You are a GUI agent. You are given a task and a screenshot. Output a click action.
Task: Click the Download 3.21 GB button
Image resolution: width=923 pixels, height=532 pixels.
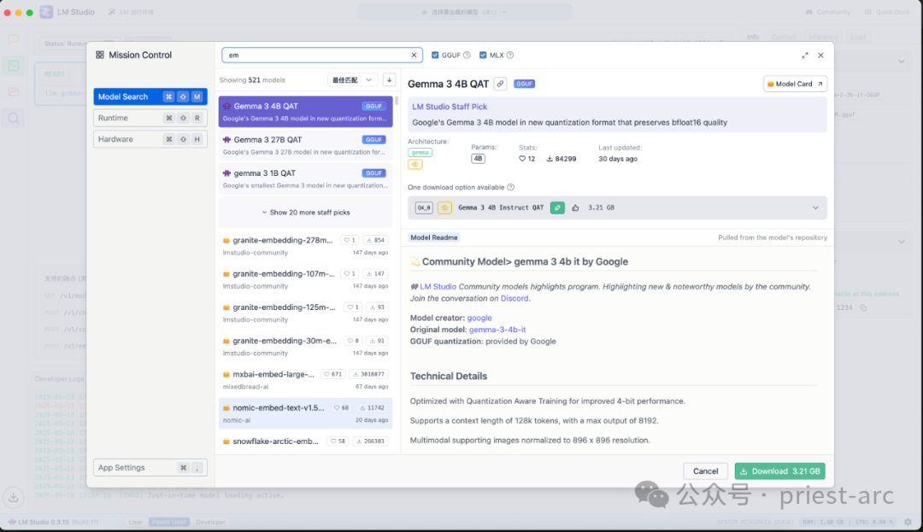coord(779,471)
